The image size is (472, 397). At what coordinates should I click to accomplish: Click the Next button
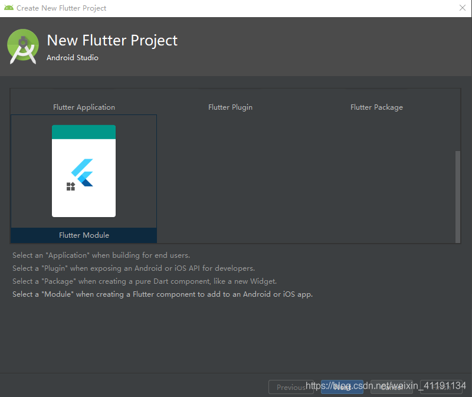click(x=342, y=387)
